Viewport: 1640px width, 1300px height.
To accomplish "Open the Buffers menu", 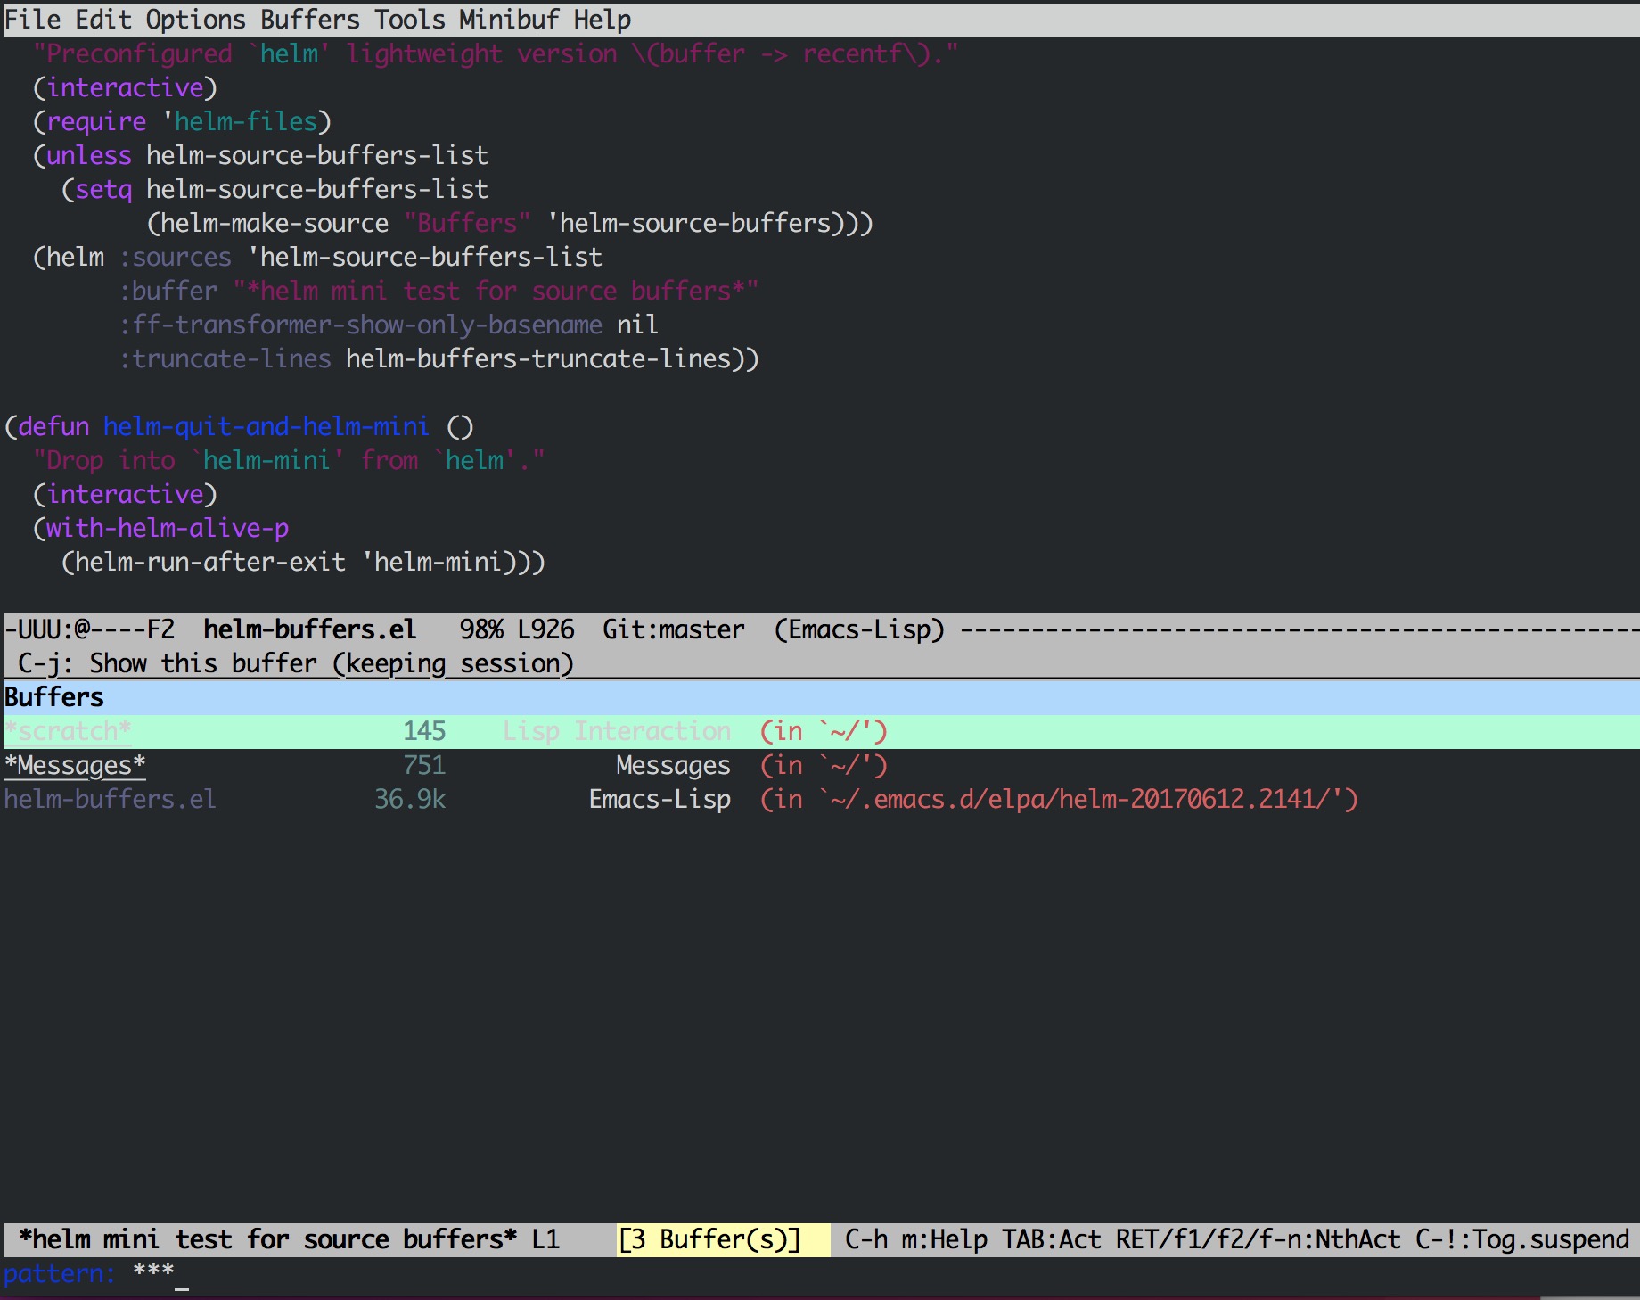I will 310,19.
